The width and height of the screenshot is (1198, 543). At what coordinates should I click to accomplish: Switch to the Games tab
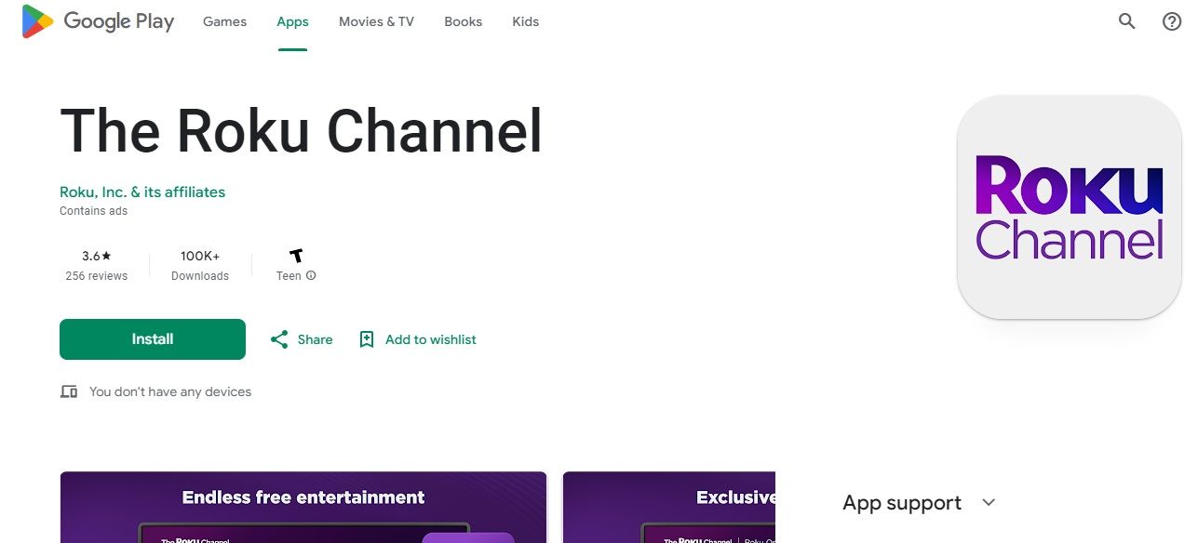pyautogui.click(x=223, y=20)
